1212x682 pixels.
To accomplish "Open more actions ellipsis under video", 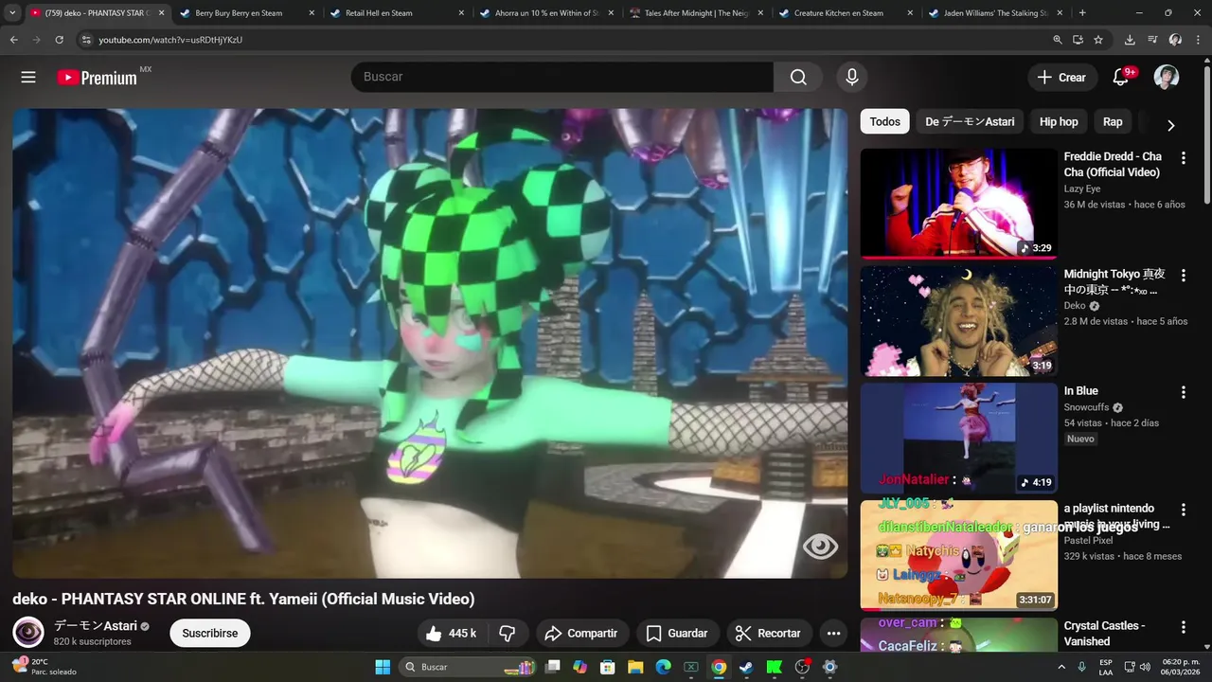I will [833, 633].
